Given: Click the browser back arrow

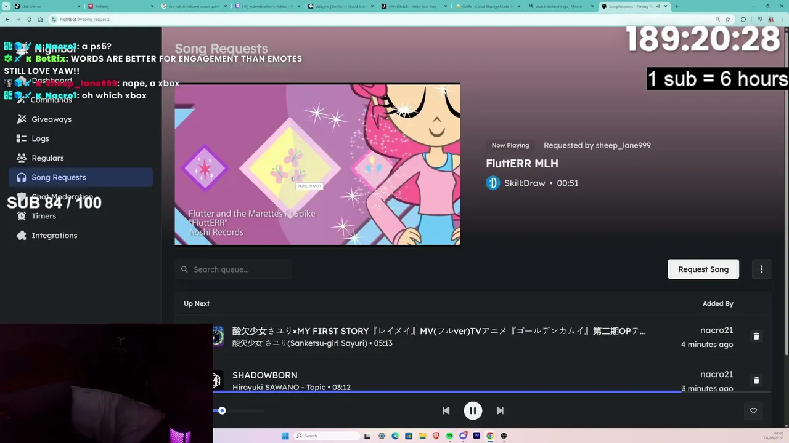Looking at the screenshot, I should point(7,19).
